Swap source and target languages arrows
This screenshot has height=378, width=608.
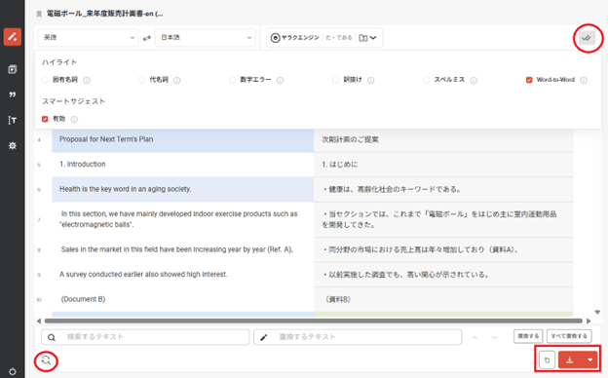coord(146,38)
